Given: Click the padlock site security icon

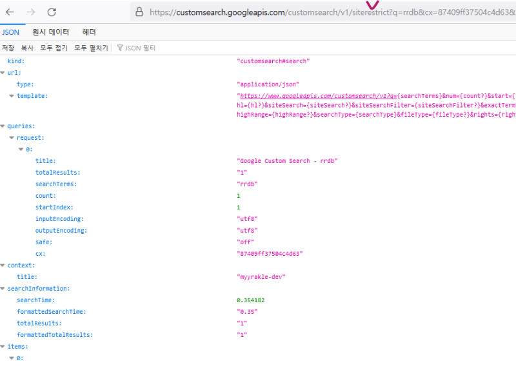Looking at the screenshot, I should pos(138,12).
